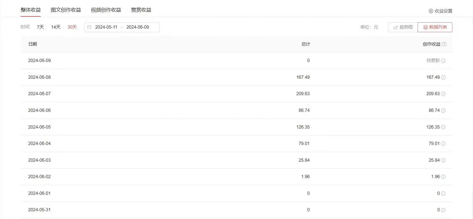Select the 14天 time range

(x=56, y=27)
